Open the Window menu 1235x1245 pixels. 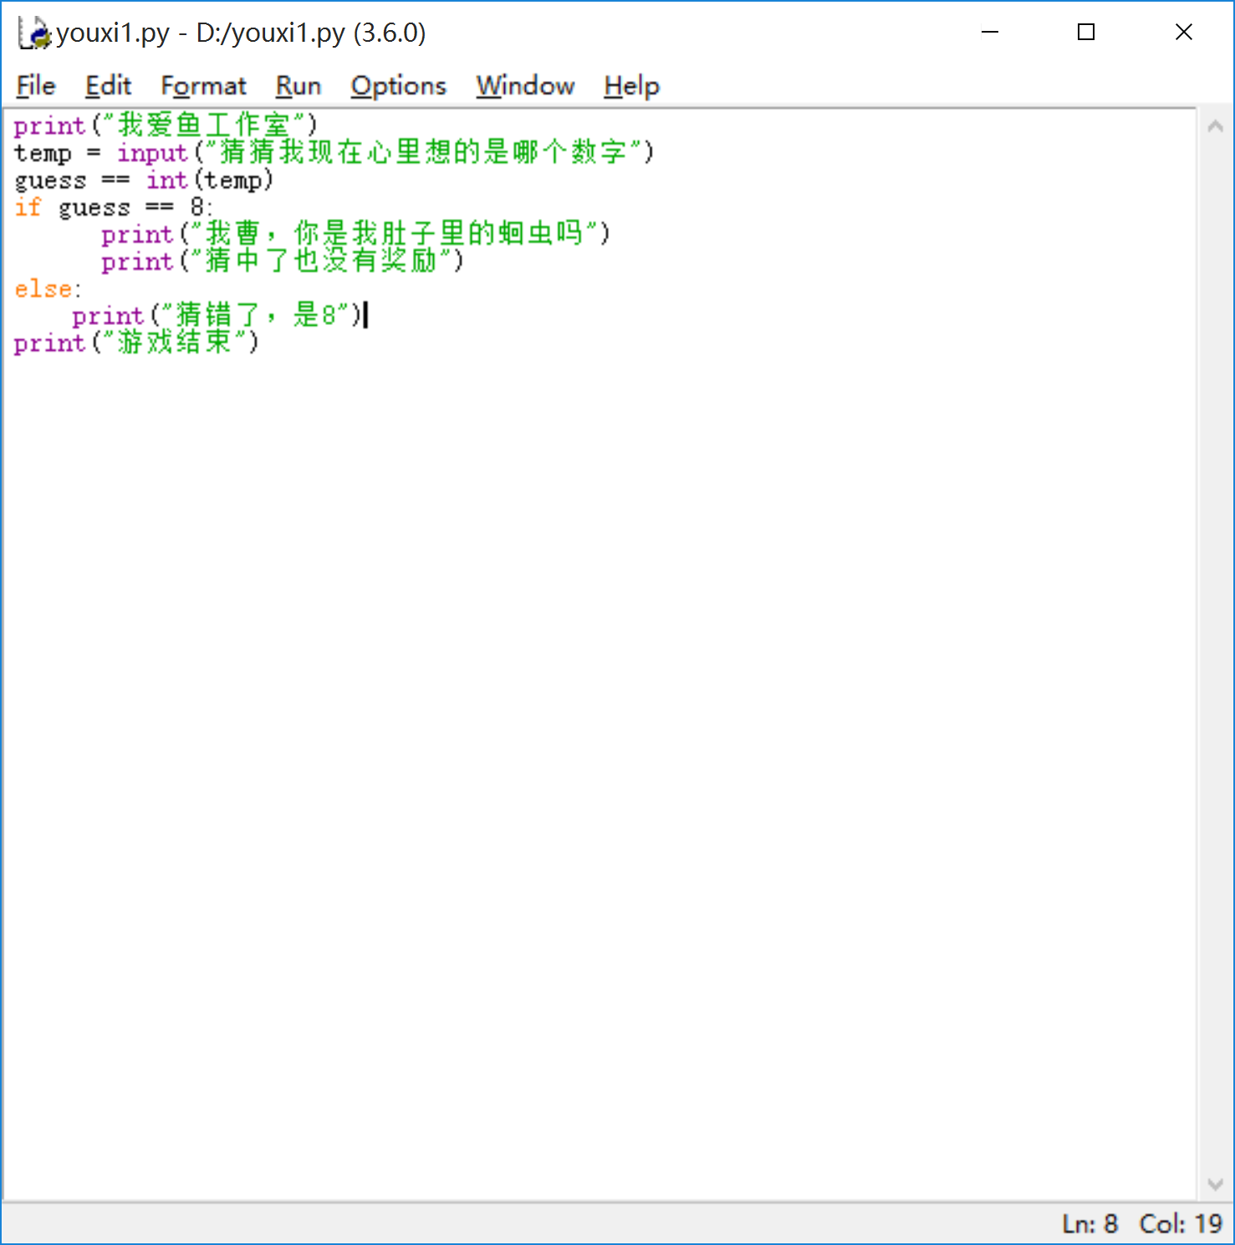tap(525, 86)
